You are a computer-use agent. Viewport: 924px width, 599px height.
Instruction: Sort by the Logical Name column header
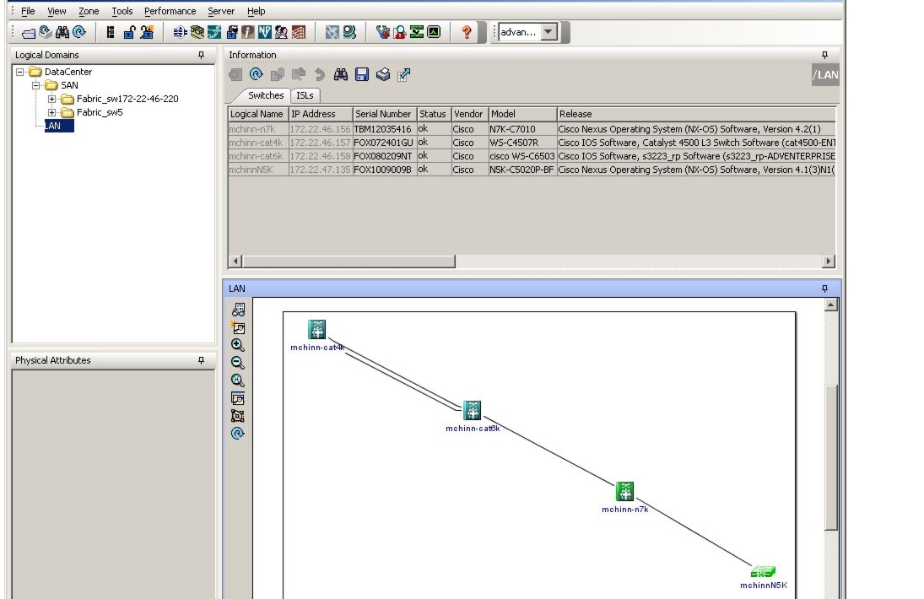point(258,114)
